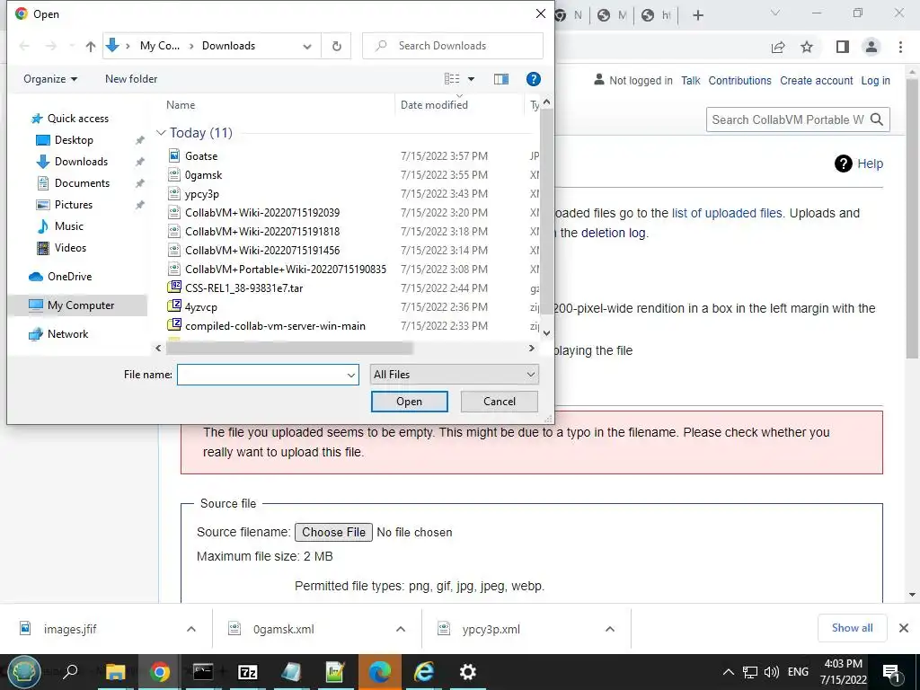Open the deletion log link
Image resolution: width=920 pixels, height=690 pixels.
click(614, 233)
